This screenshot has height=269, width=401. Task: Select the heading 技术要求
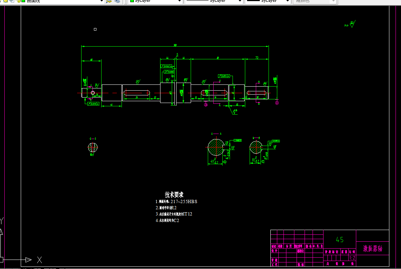(174, 194)
